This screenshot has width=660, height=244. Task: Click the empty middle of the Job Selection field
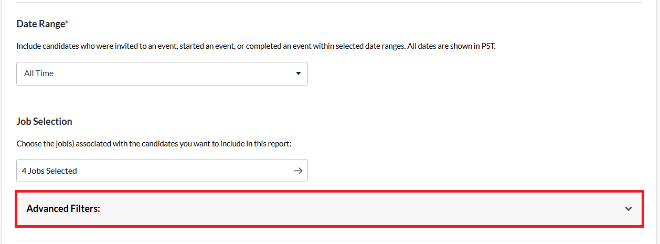(184, 171)
